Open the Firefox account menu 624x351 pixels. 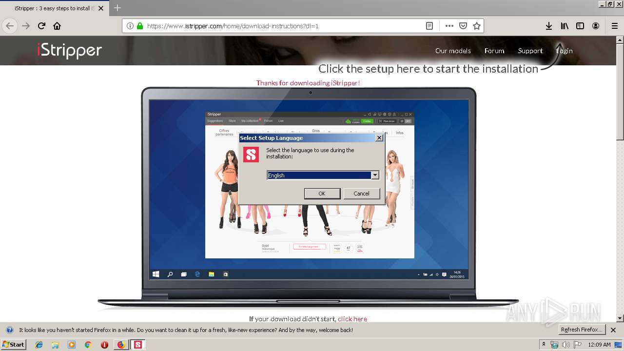pyautogui.click(x=596, y=26)
